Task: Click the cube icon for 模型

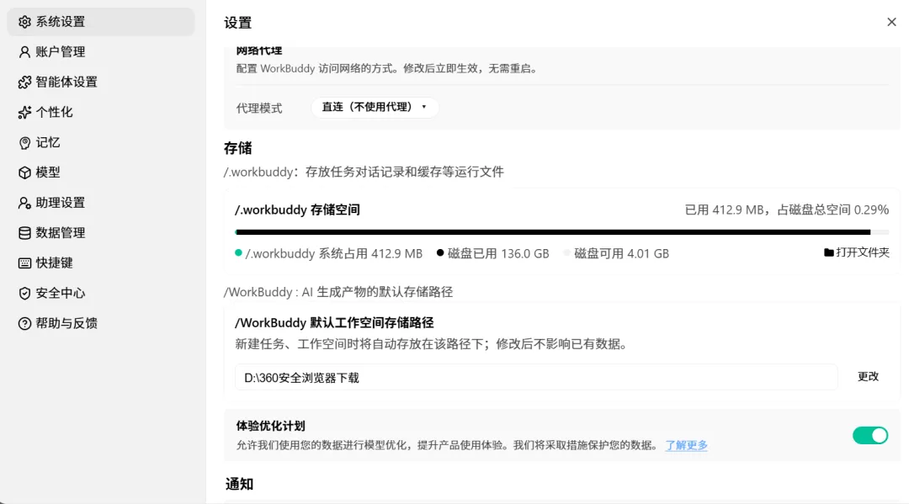Action: (24, 172)
